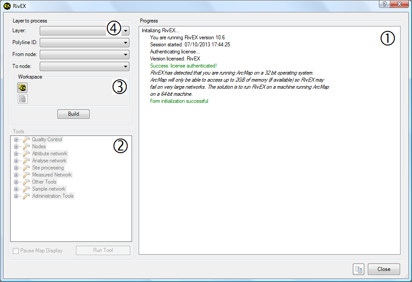Viewport: 412px width, 282px height.
Task: Expand the Site processing tree node
Action: pos(16,168)
